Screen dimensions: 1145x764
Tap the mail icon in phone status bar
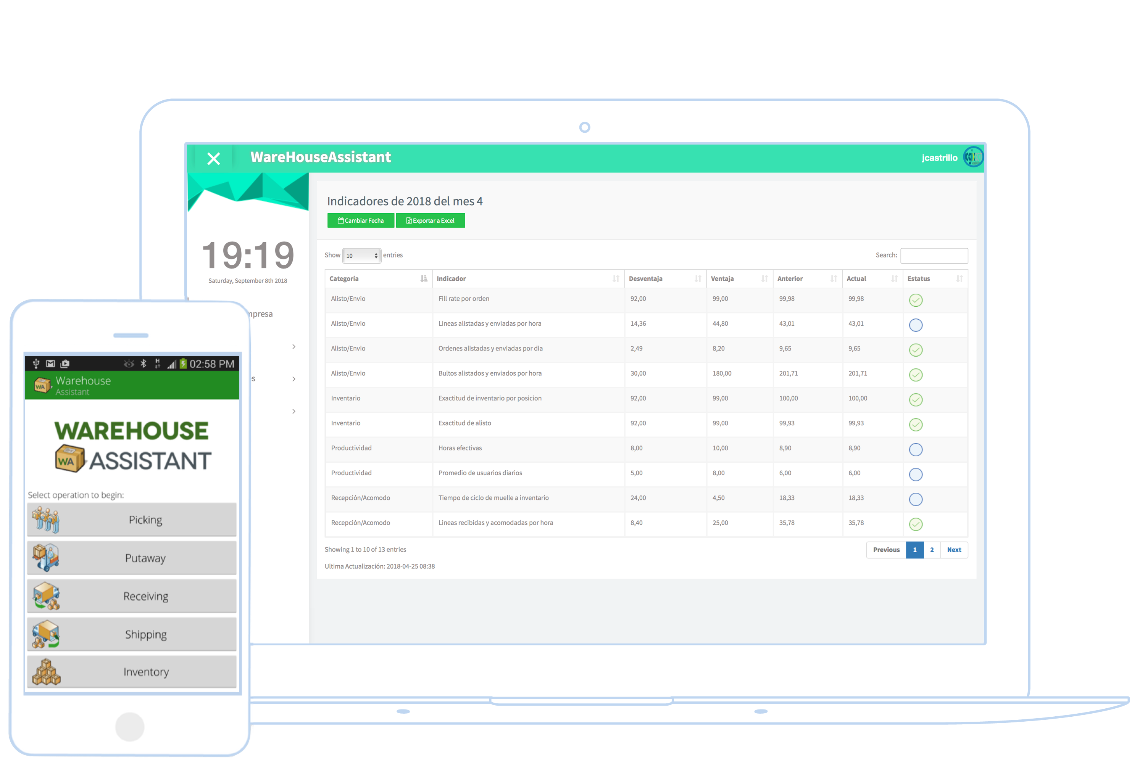[x=50, y=364]
